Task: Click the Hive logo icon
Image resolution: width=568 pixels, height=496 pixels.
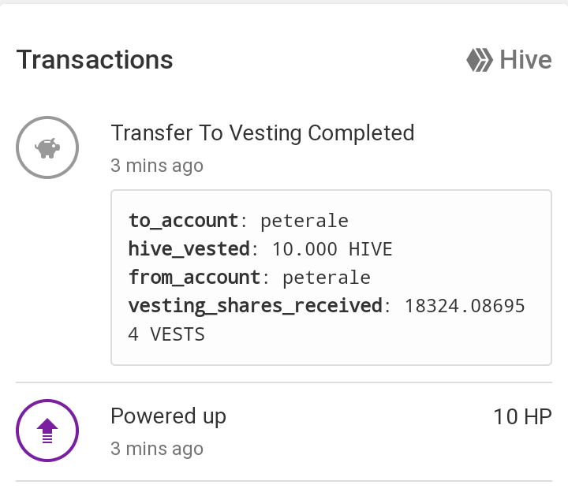Action: tap(480, 60)
